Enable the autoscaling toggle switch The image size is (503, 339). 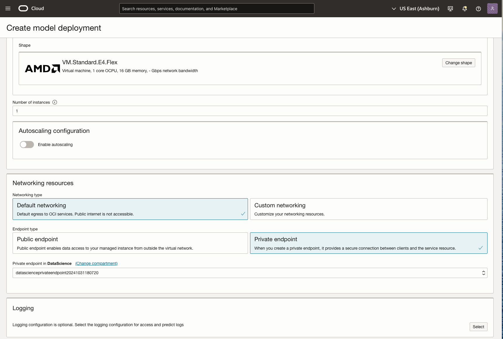coord(27,145)
